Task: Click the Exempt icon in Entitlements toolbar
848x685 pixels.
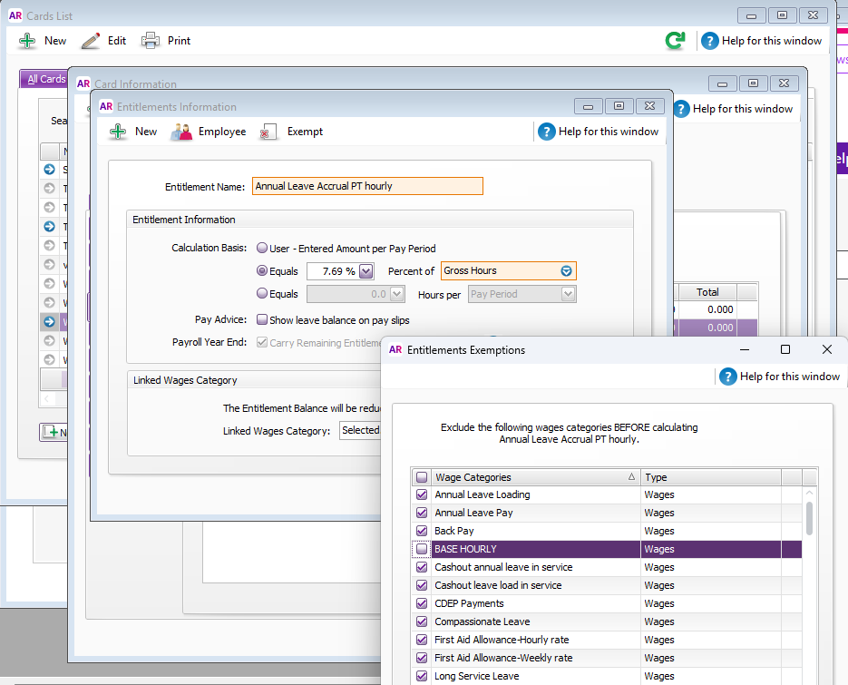Action: [x=268, y=132]
